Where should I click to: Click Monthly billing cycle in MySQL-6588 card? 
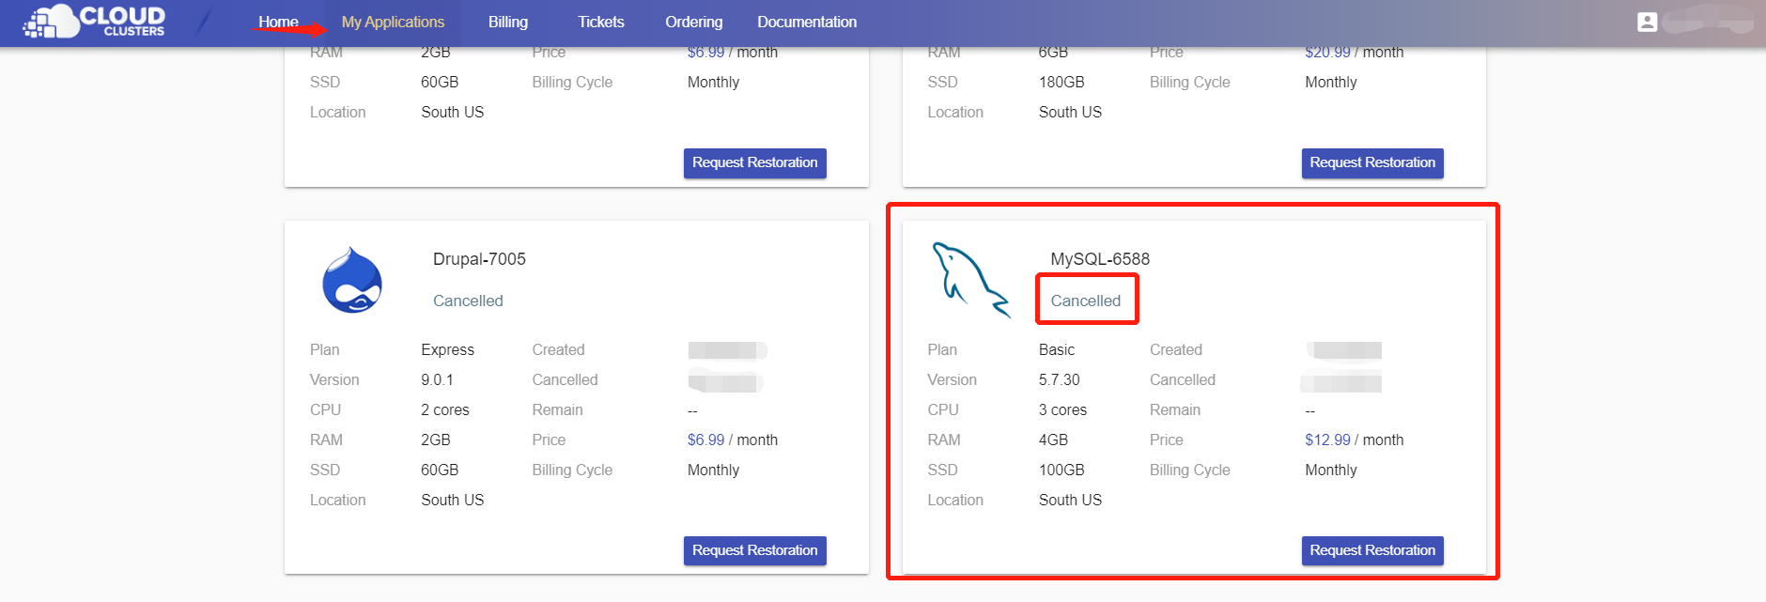tap(1331, 470)
